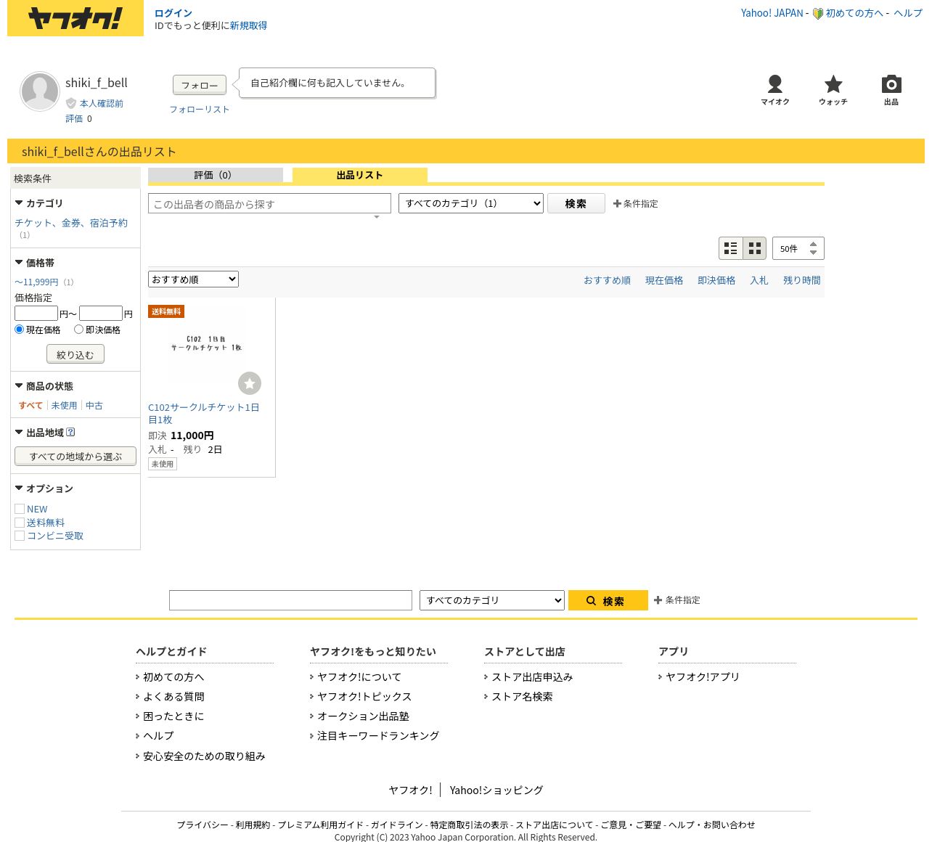Open the Yahoo! JAPAN header link
The width and height of the screenshot is (932, 842).
pos(772,13)
